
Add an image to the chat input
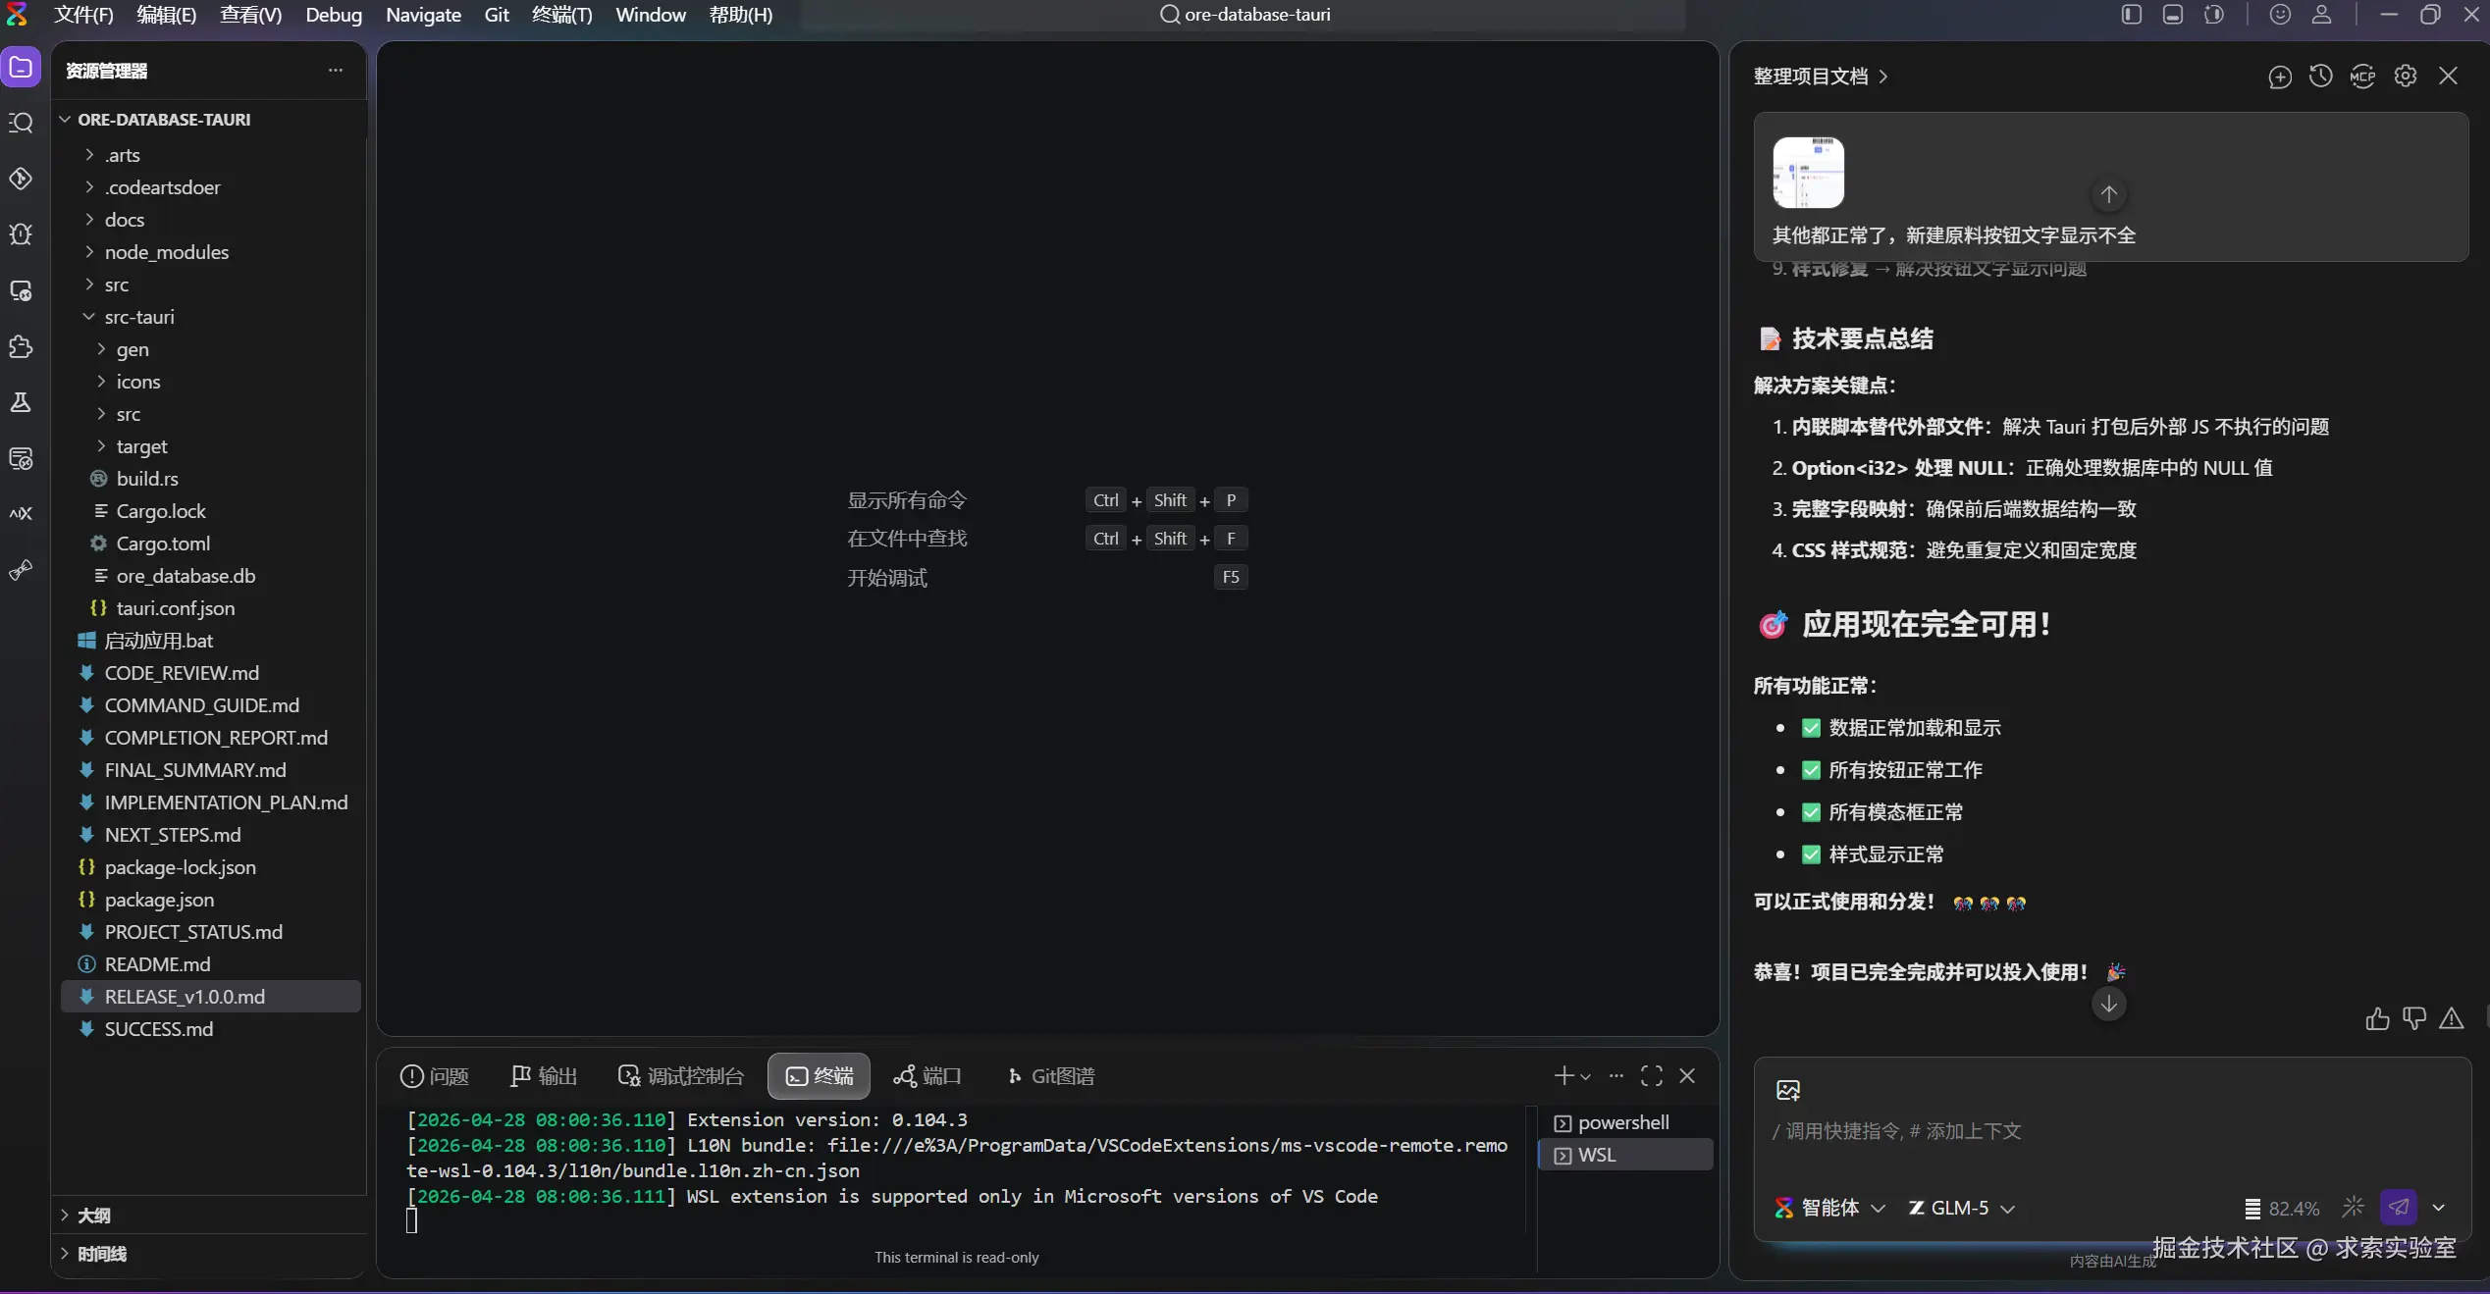[1788, 1089]
